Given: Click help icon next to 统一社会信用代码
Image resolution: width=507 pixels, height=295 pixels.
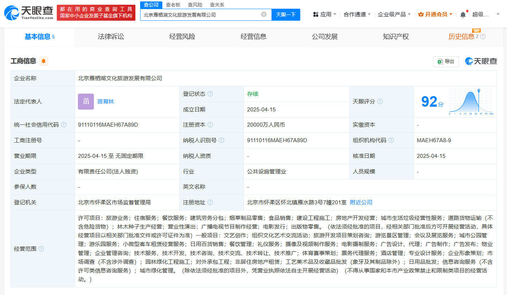Looking at the screenshot, I should click(64, 125).
